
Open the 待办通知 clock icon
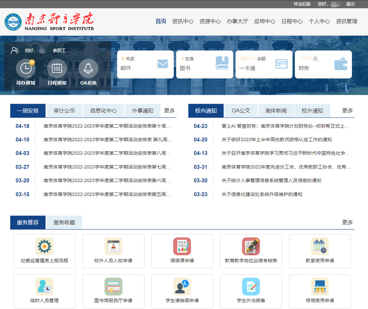pos(25,69)
